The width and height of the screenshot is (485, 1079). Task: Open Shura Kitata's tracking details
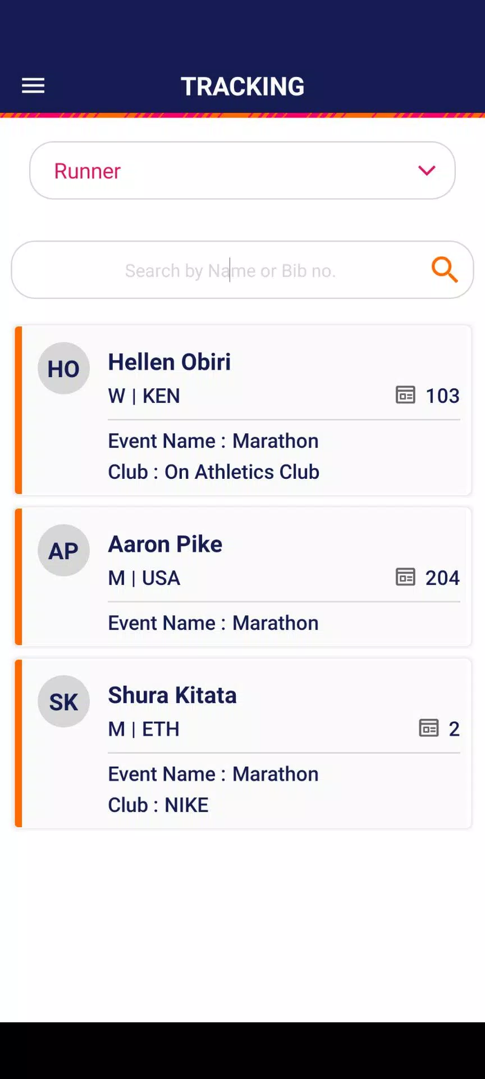point(242,743)
